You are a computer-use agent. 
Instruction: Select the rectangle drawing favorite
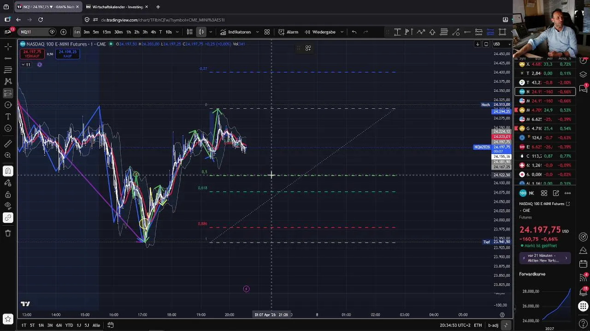point(502,32)
